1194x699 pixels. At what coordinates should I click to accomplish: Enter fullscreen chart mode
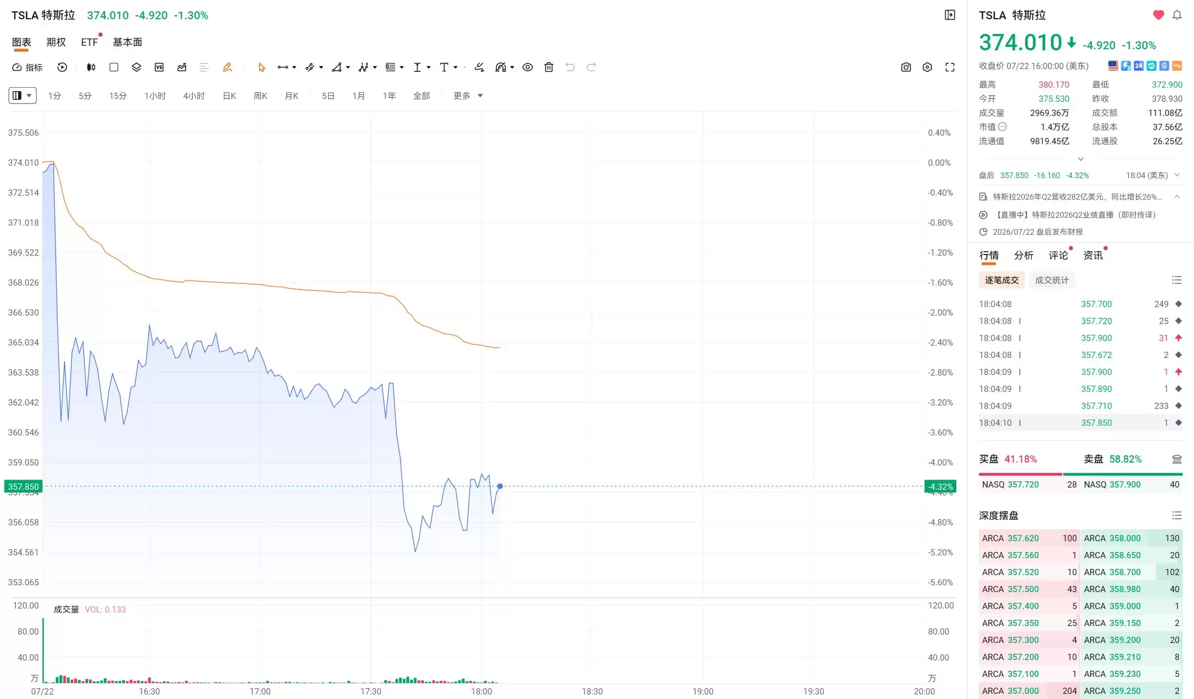pyautogui.click(x=950, y=67)
